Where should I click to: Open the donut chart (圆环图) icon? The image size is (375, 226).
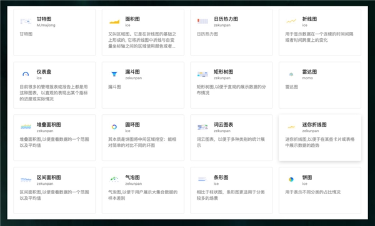pyautogui.click(x=114, y=127)
